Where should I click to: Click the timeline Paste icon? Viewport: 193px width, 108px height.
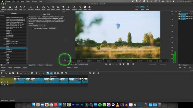pyautogui.click(x=13, y=73)
